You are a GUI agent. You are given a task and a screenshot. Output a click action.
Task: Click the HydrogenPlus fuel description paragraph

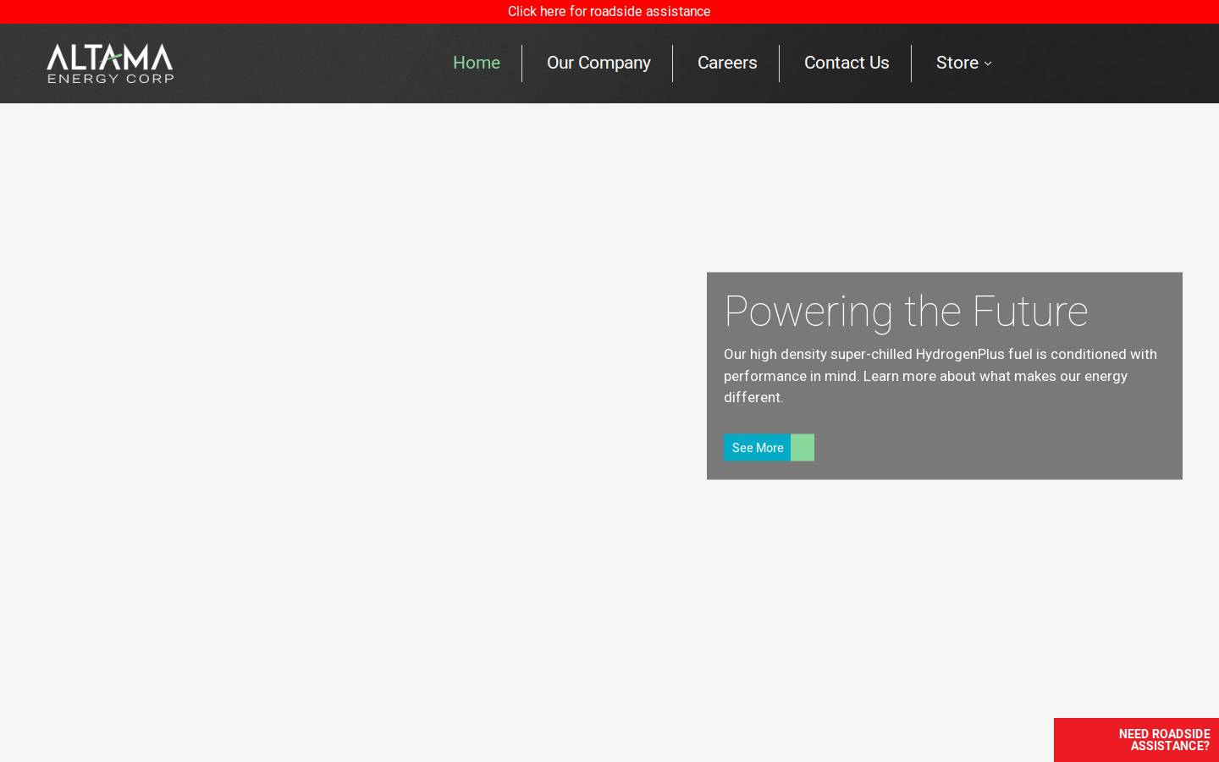940,376
